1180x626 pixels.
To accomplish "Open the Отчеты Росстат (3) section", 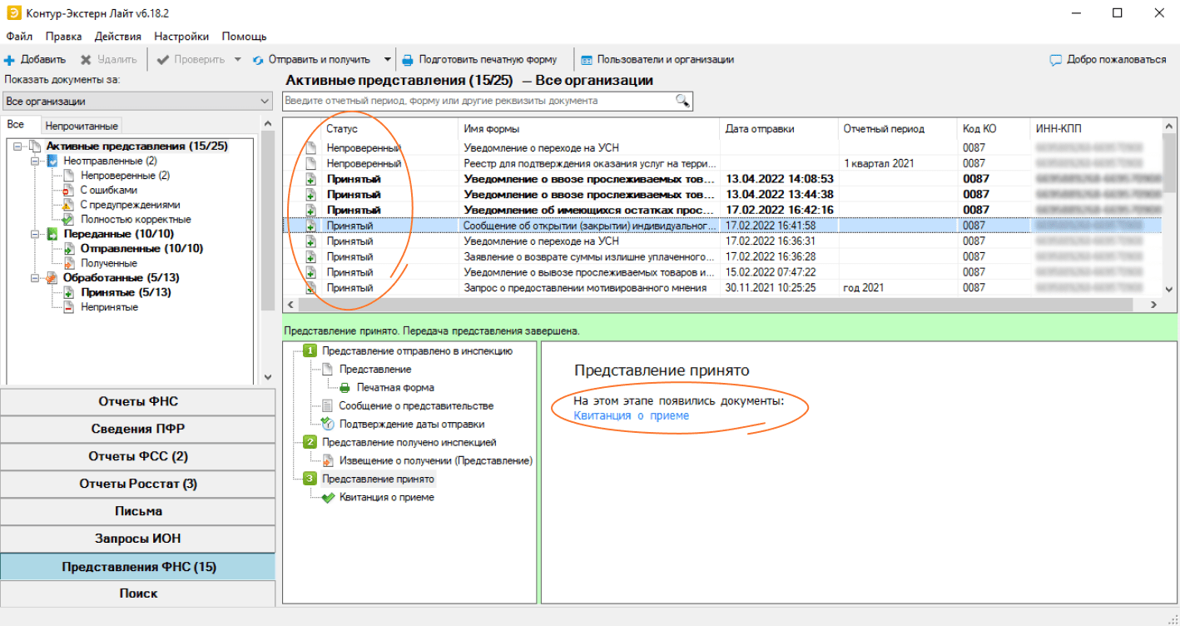I will click(x=137, y=484).
